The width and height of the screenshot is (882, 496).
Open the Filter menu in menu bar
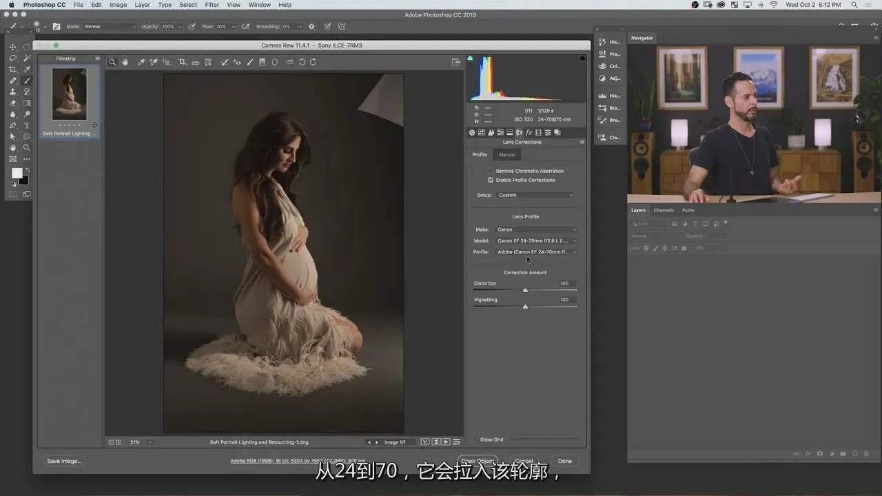pos(212,5)
